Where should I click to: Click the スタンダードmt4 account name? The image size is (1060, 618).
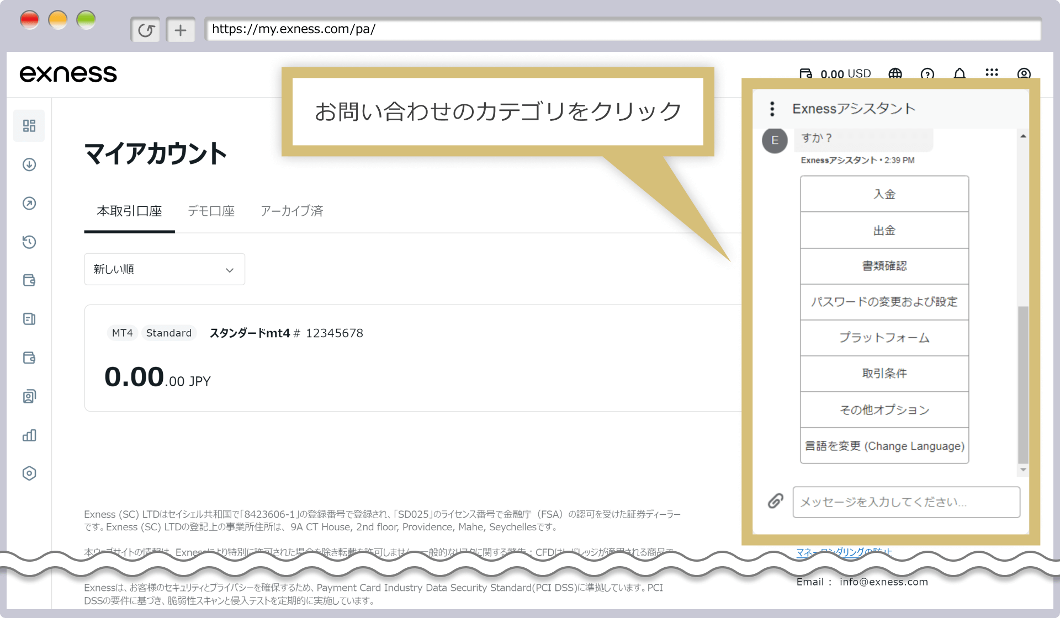(x=250, y=333)
